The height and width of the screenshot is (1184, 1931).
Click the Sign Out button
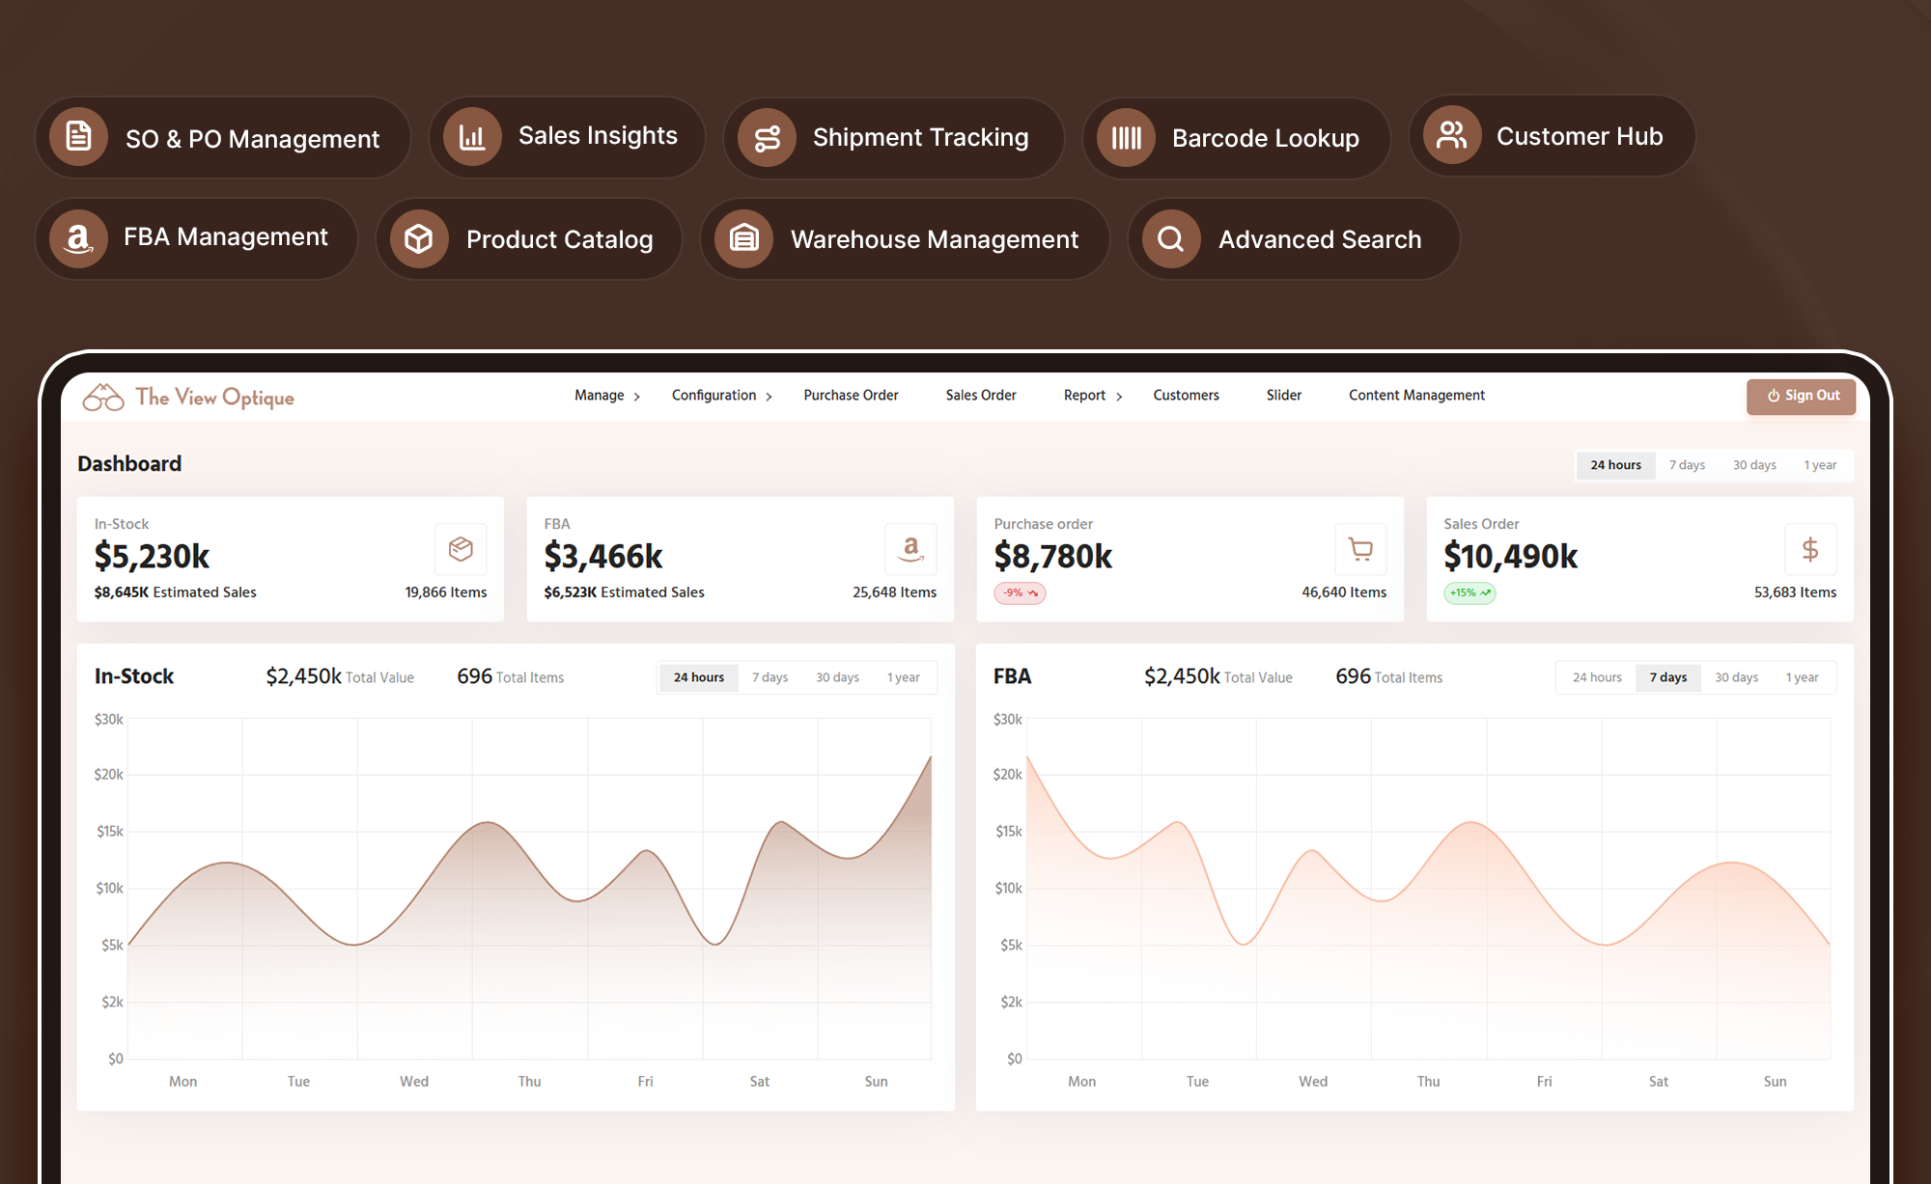point(1801,396)
